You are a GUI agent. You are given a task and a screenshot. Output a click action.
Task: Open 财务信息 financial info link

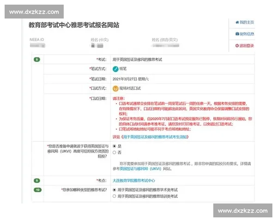[x=247, y=34]
